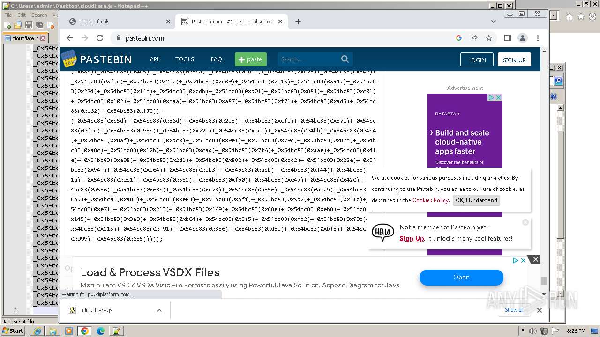This screenshot has height=337, width=600.
Task: Click into Pastebin search field
Action: point(309,59)
